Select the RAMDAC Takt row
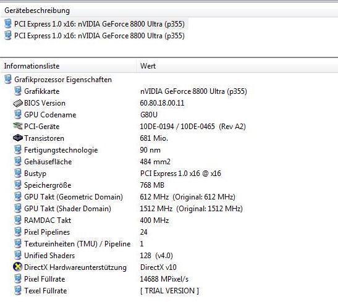The image size is (338, 302). pos(169,220)
